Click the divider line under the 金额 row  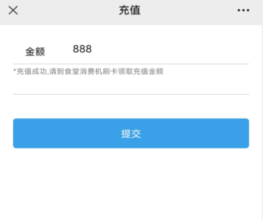pos(131,64)
